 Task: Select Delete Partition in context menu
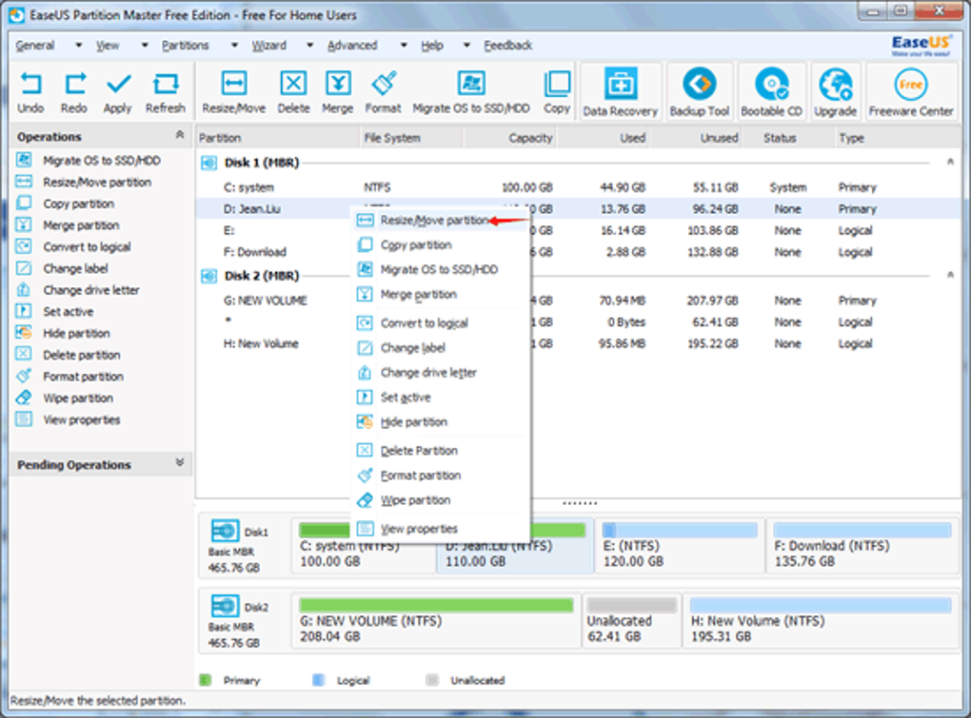(x=441, y=450)
